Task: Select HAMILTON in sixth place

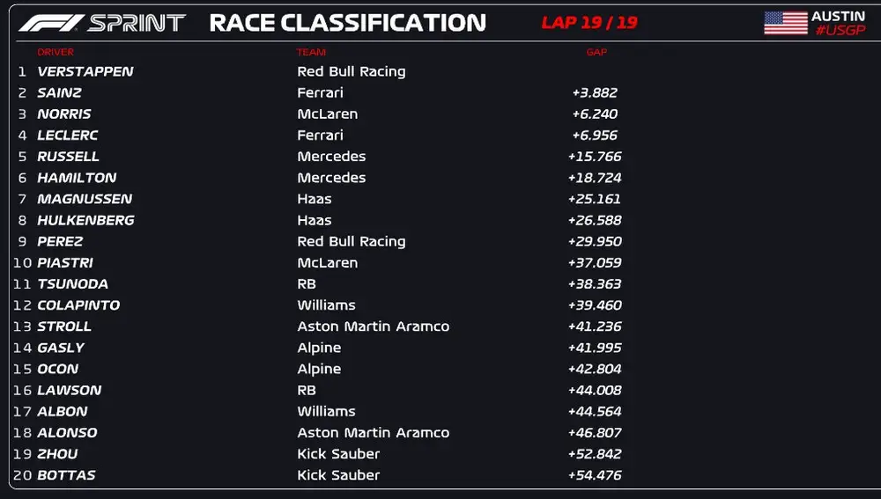Action: tap(77, 178)
